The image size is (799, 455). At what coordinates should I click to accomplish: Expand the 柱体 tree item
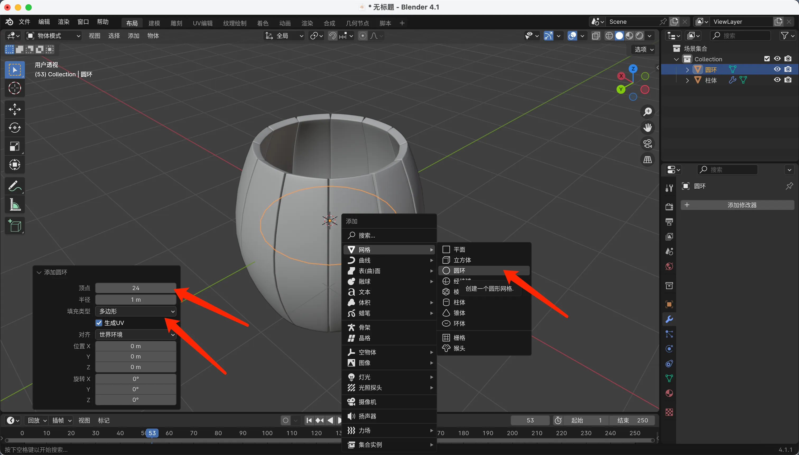[x=687, y=80]
